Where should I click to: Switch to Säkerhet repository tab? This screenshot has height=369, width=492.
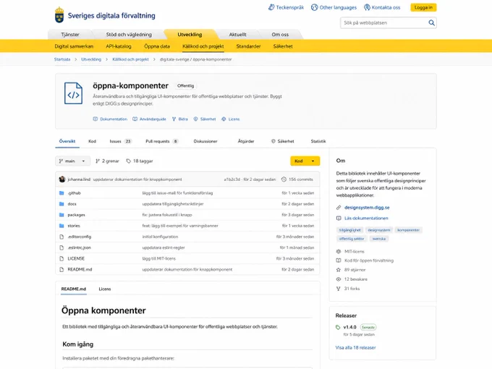point(283,141)
